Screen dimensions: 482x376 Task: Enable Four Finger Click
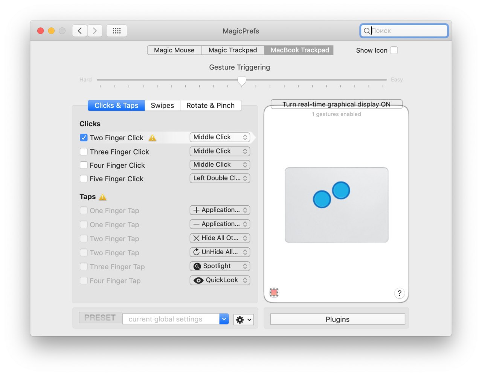[84, 165]
